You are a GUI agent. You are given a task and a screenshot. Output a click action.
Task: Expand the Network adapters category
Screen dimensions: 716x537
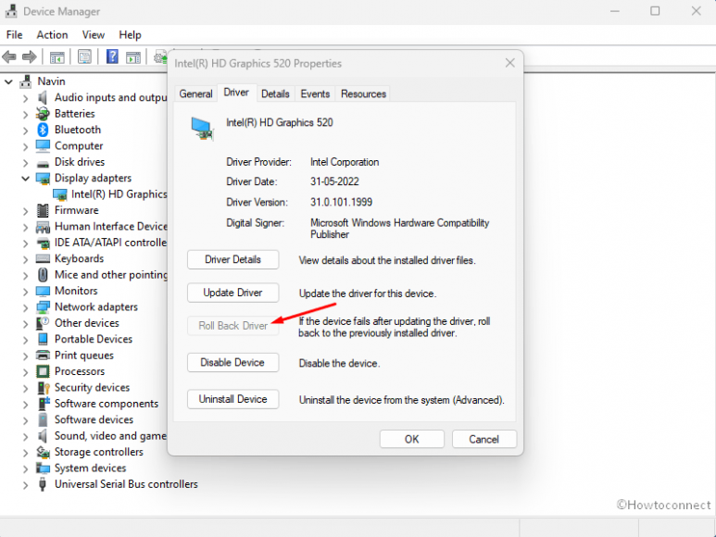(x=26, y=307)
